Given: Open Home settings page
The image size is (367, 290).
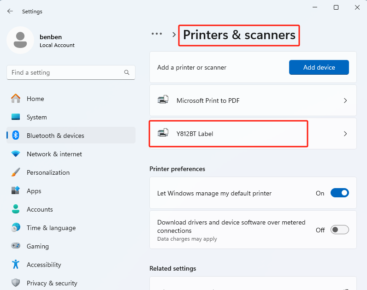Looking at the screenshot, I should 71,99.
